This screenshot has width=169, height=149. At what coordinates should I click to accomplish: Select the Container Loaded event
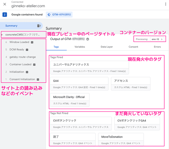21,64
